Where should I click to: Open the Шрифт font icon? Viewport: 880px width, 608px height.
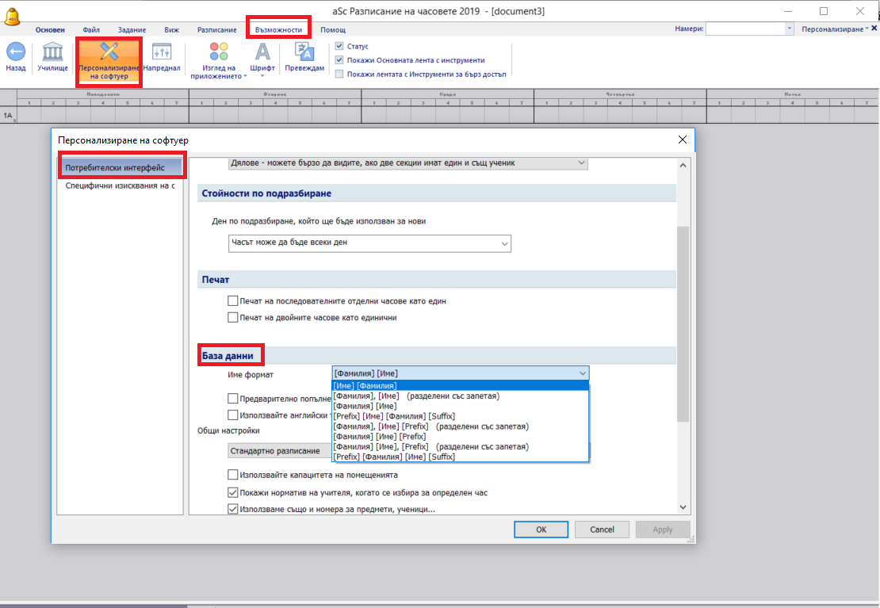(x=262, y=53)
